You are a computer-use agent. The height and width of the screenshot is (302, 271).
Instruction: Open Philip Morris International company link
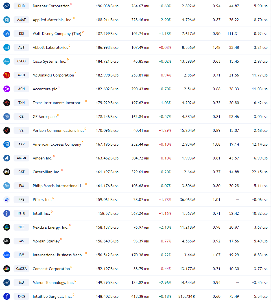pos(58,186)
